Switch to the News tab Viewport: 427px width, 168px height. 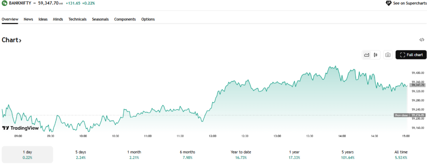[28, 19]
